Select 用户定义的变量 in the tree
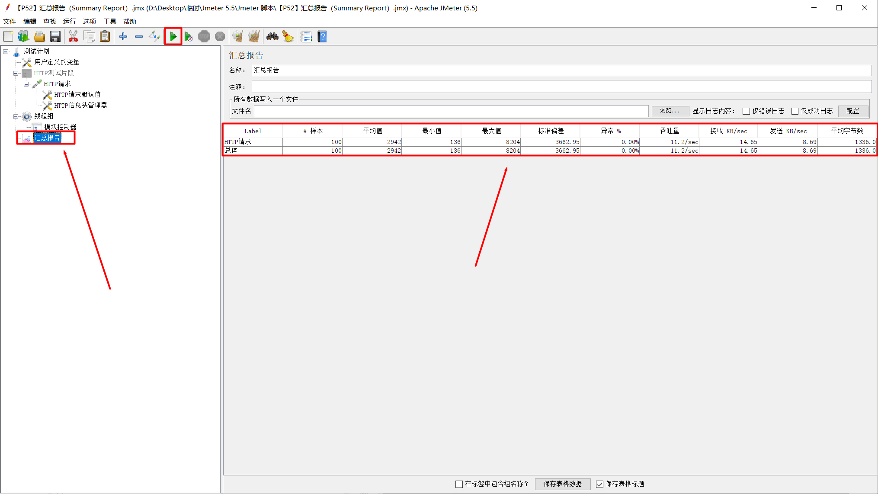Image resolution: width=878 pixels, height=494 pixels. tap(57, 62)
